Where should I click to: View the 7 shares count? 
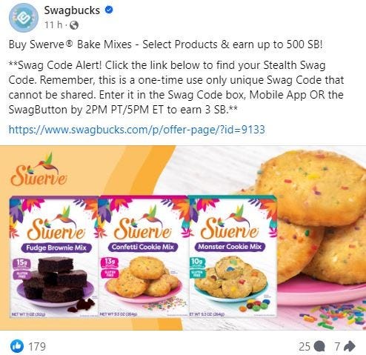337,347
